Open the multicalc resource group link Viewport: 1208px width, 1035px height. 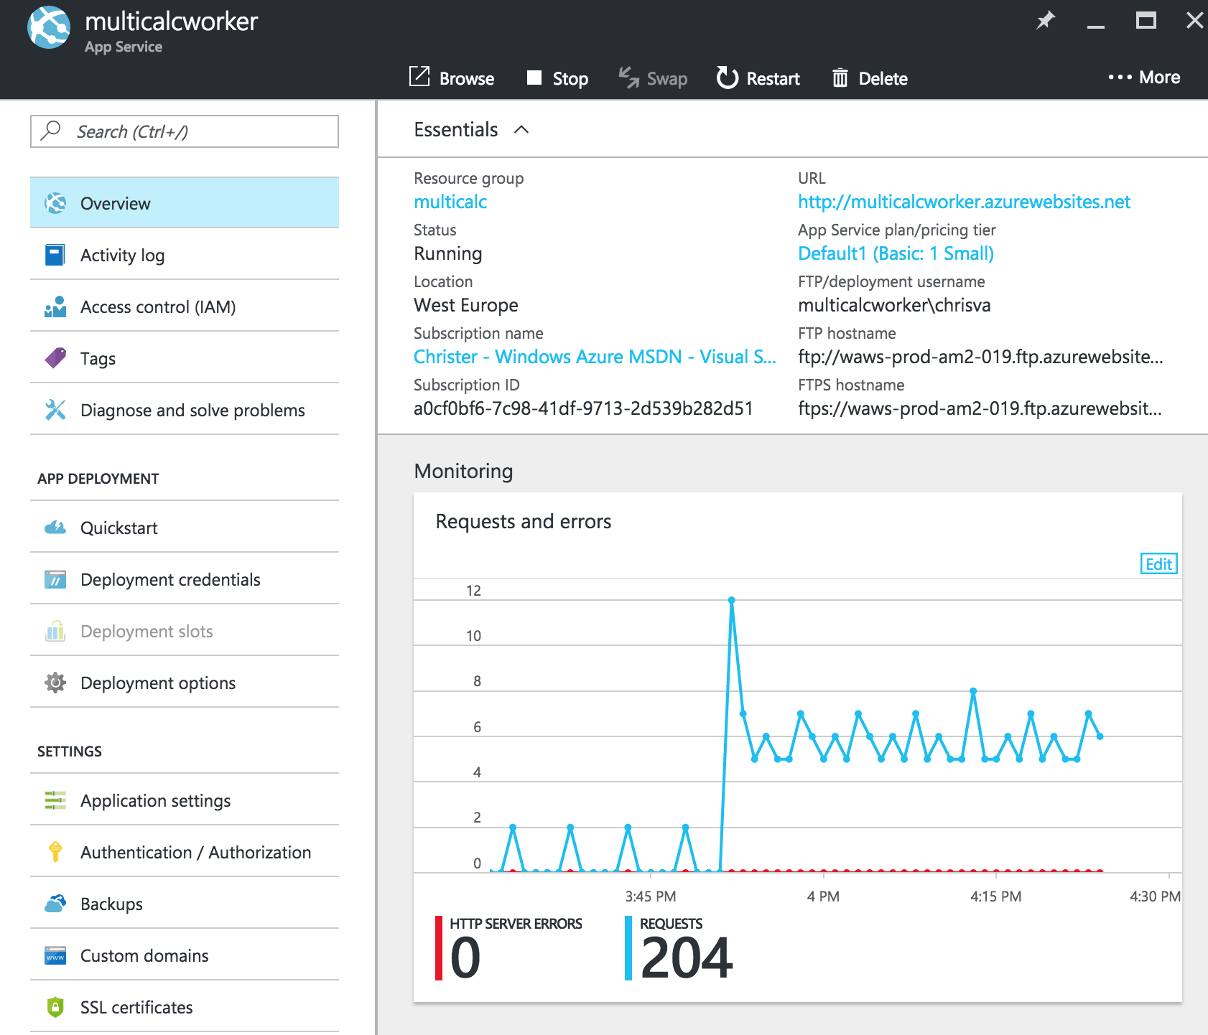450,202
